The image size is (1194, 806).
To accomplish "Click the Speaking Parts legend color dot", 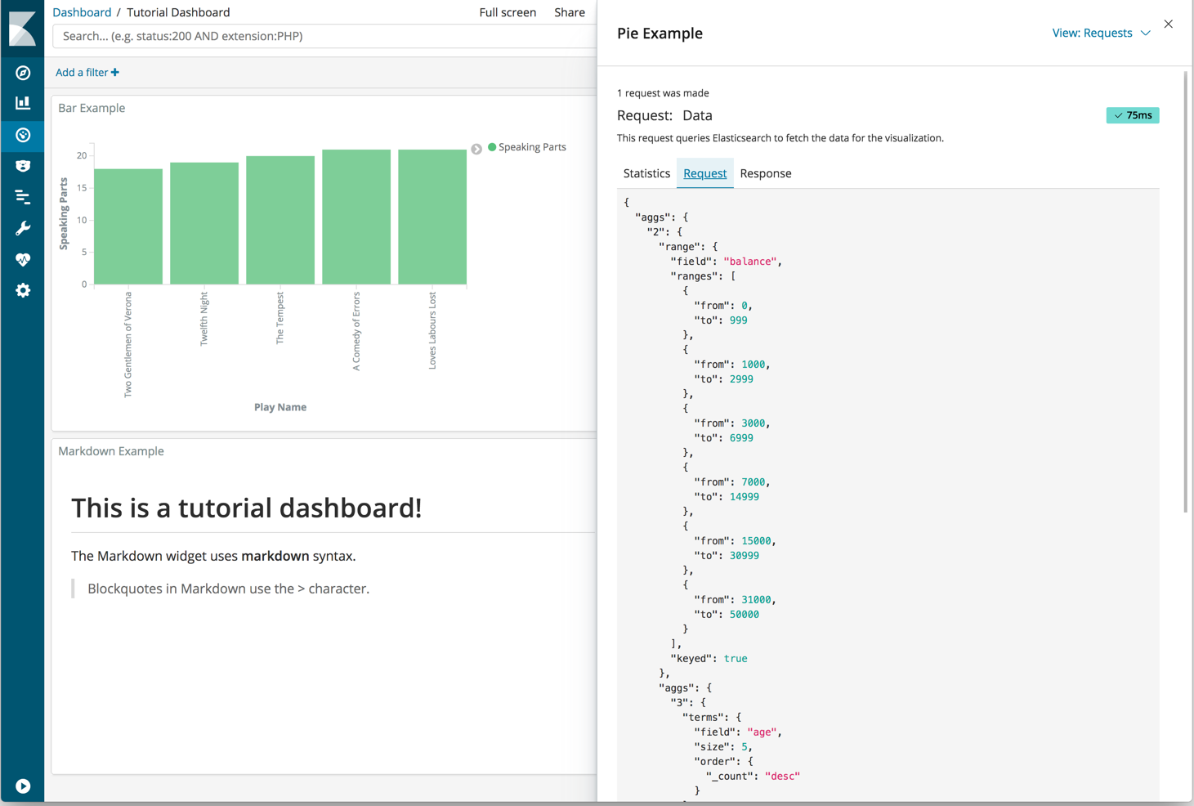I will tap(492, 147).
